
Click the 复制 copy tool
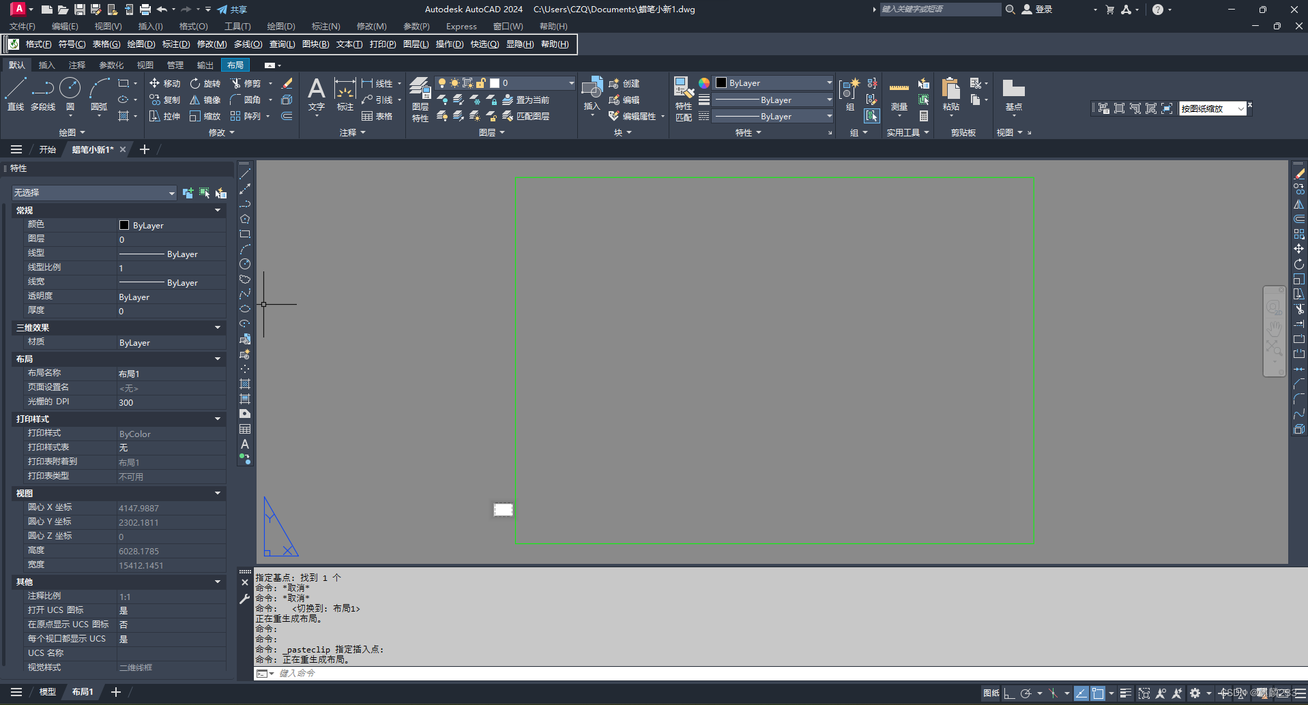pos(164,100)
